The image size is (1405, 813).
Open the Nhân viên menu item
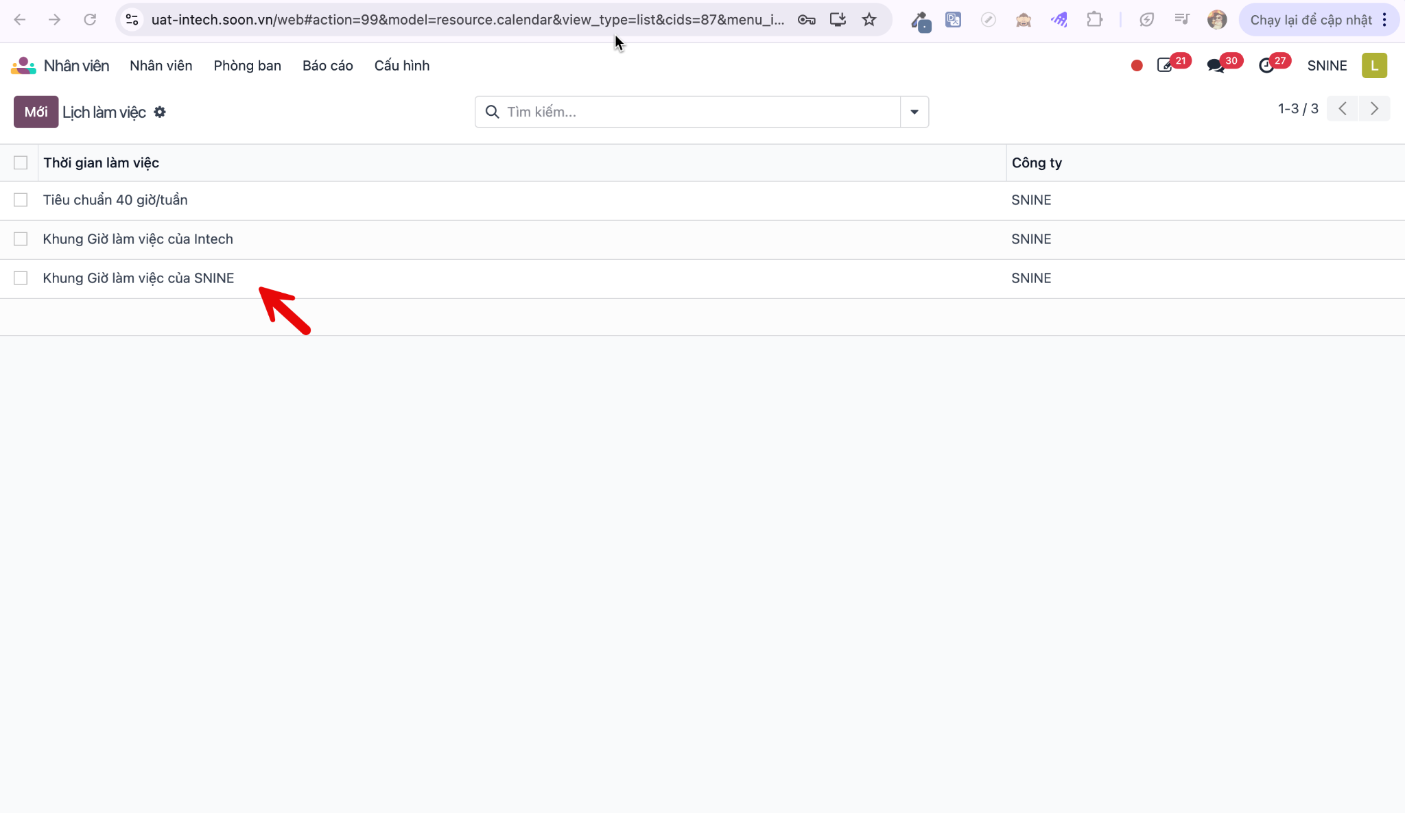click(x=161, y=66)
